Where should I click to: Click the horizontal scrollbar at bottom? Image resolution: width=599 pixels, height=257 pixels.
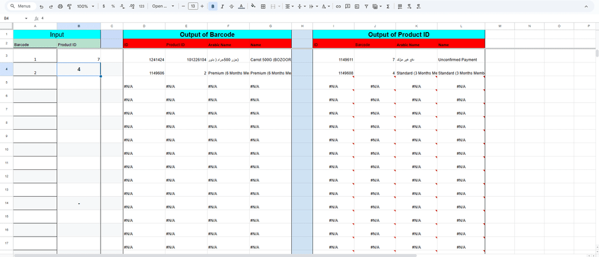pyautogui.click(x=215, y=255)
